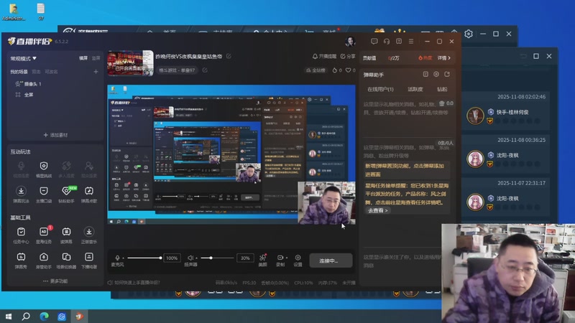The width and height of the screenshot is (575, 323).
Task: Click the headset support icon in title bar
Action: tap(387, 42)
